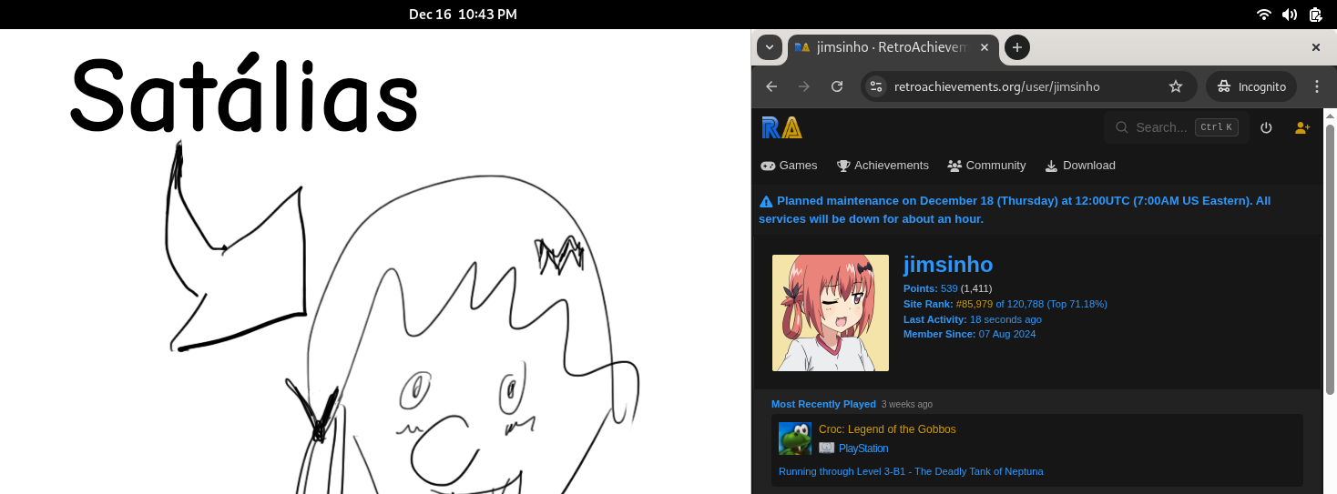Click the browser page vertical scrollbar

[1330, 258]
